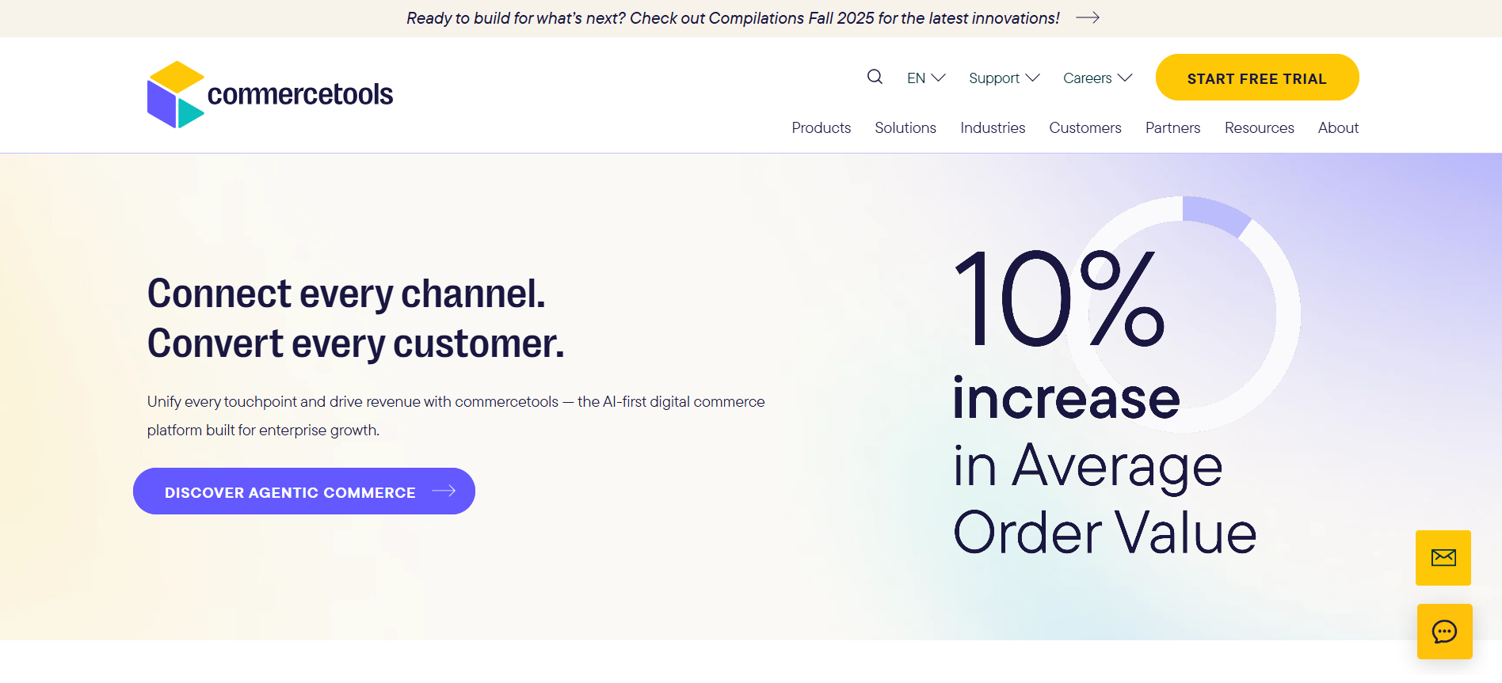Click the DISCOVER AGENTIC COMMERCE button
Viewport: 1502px width, 683px height.
[304, 491]
